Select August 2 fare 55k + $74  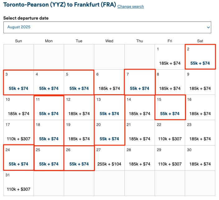tap(200, 63)
